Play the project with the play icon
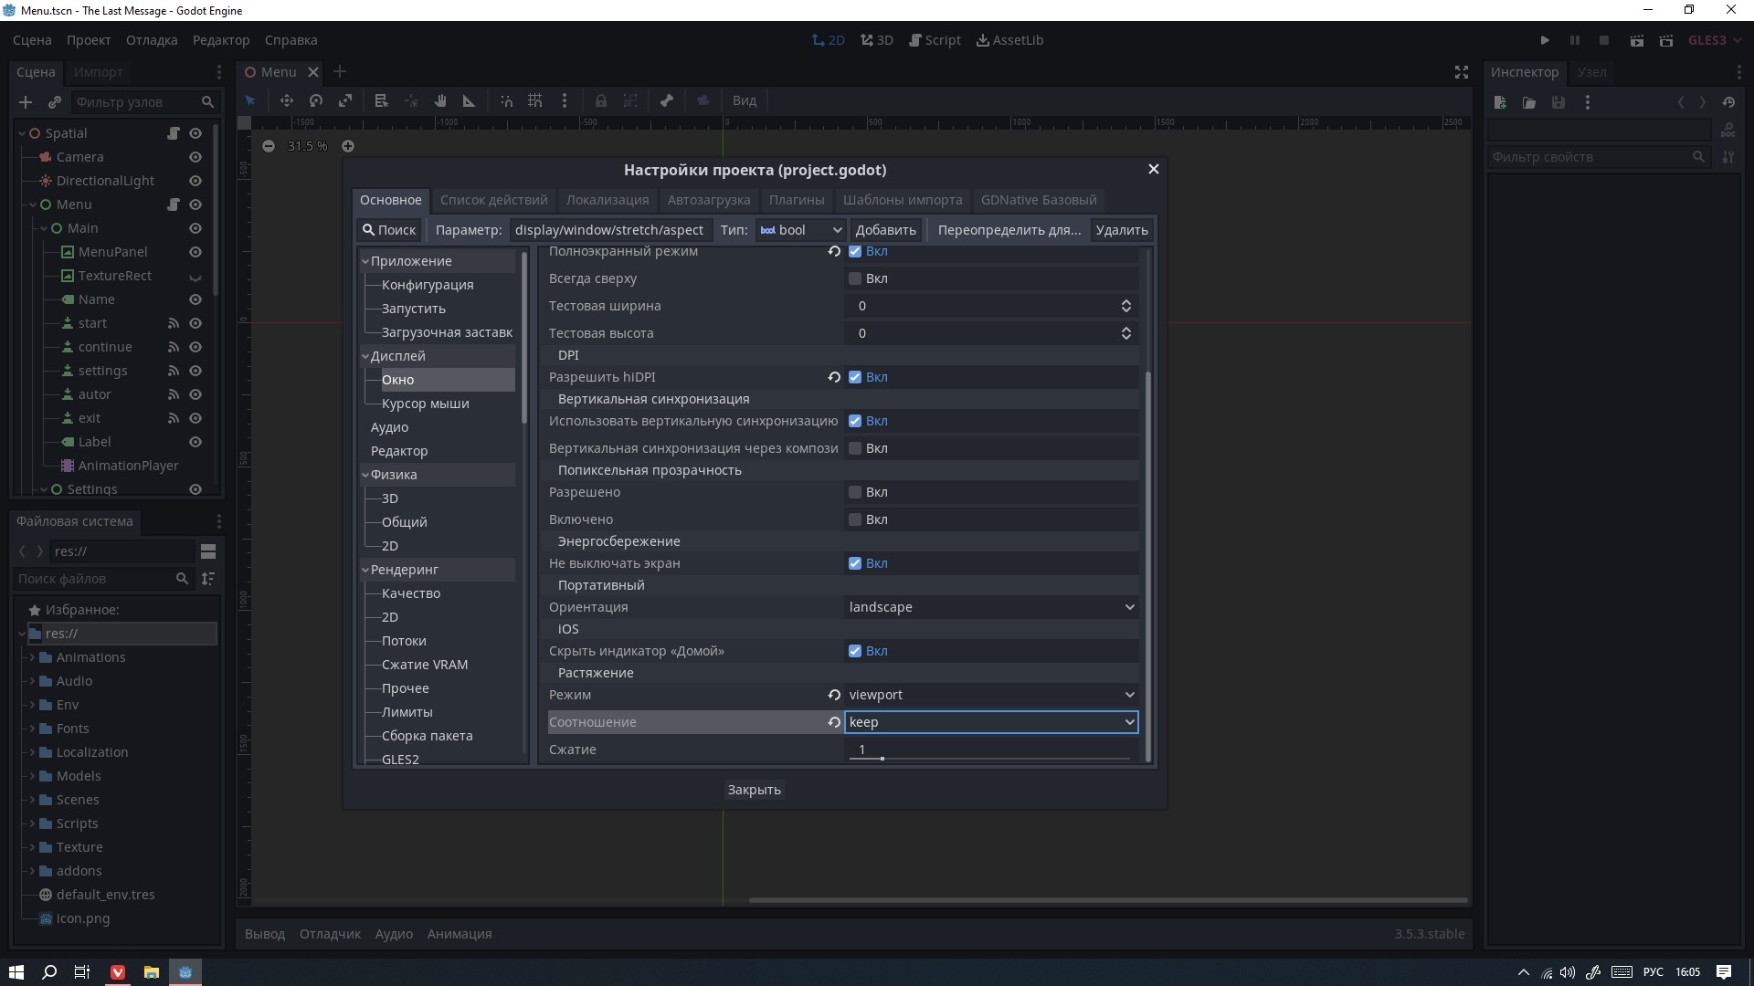 [x=1545, y=40]
